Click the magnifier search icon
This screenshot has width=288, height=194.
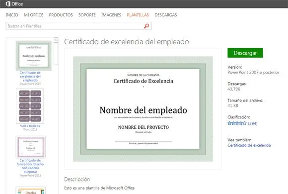pos(146,26)
